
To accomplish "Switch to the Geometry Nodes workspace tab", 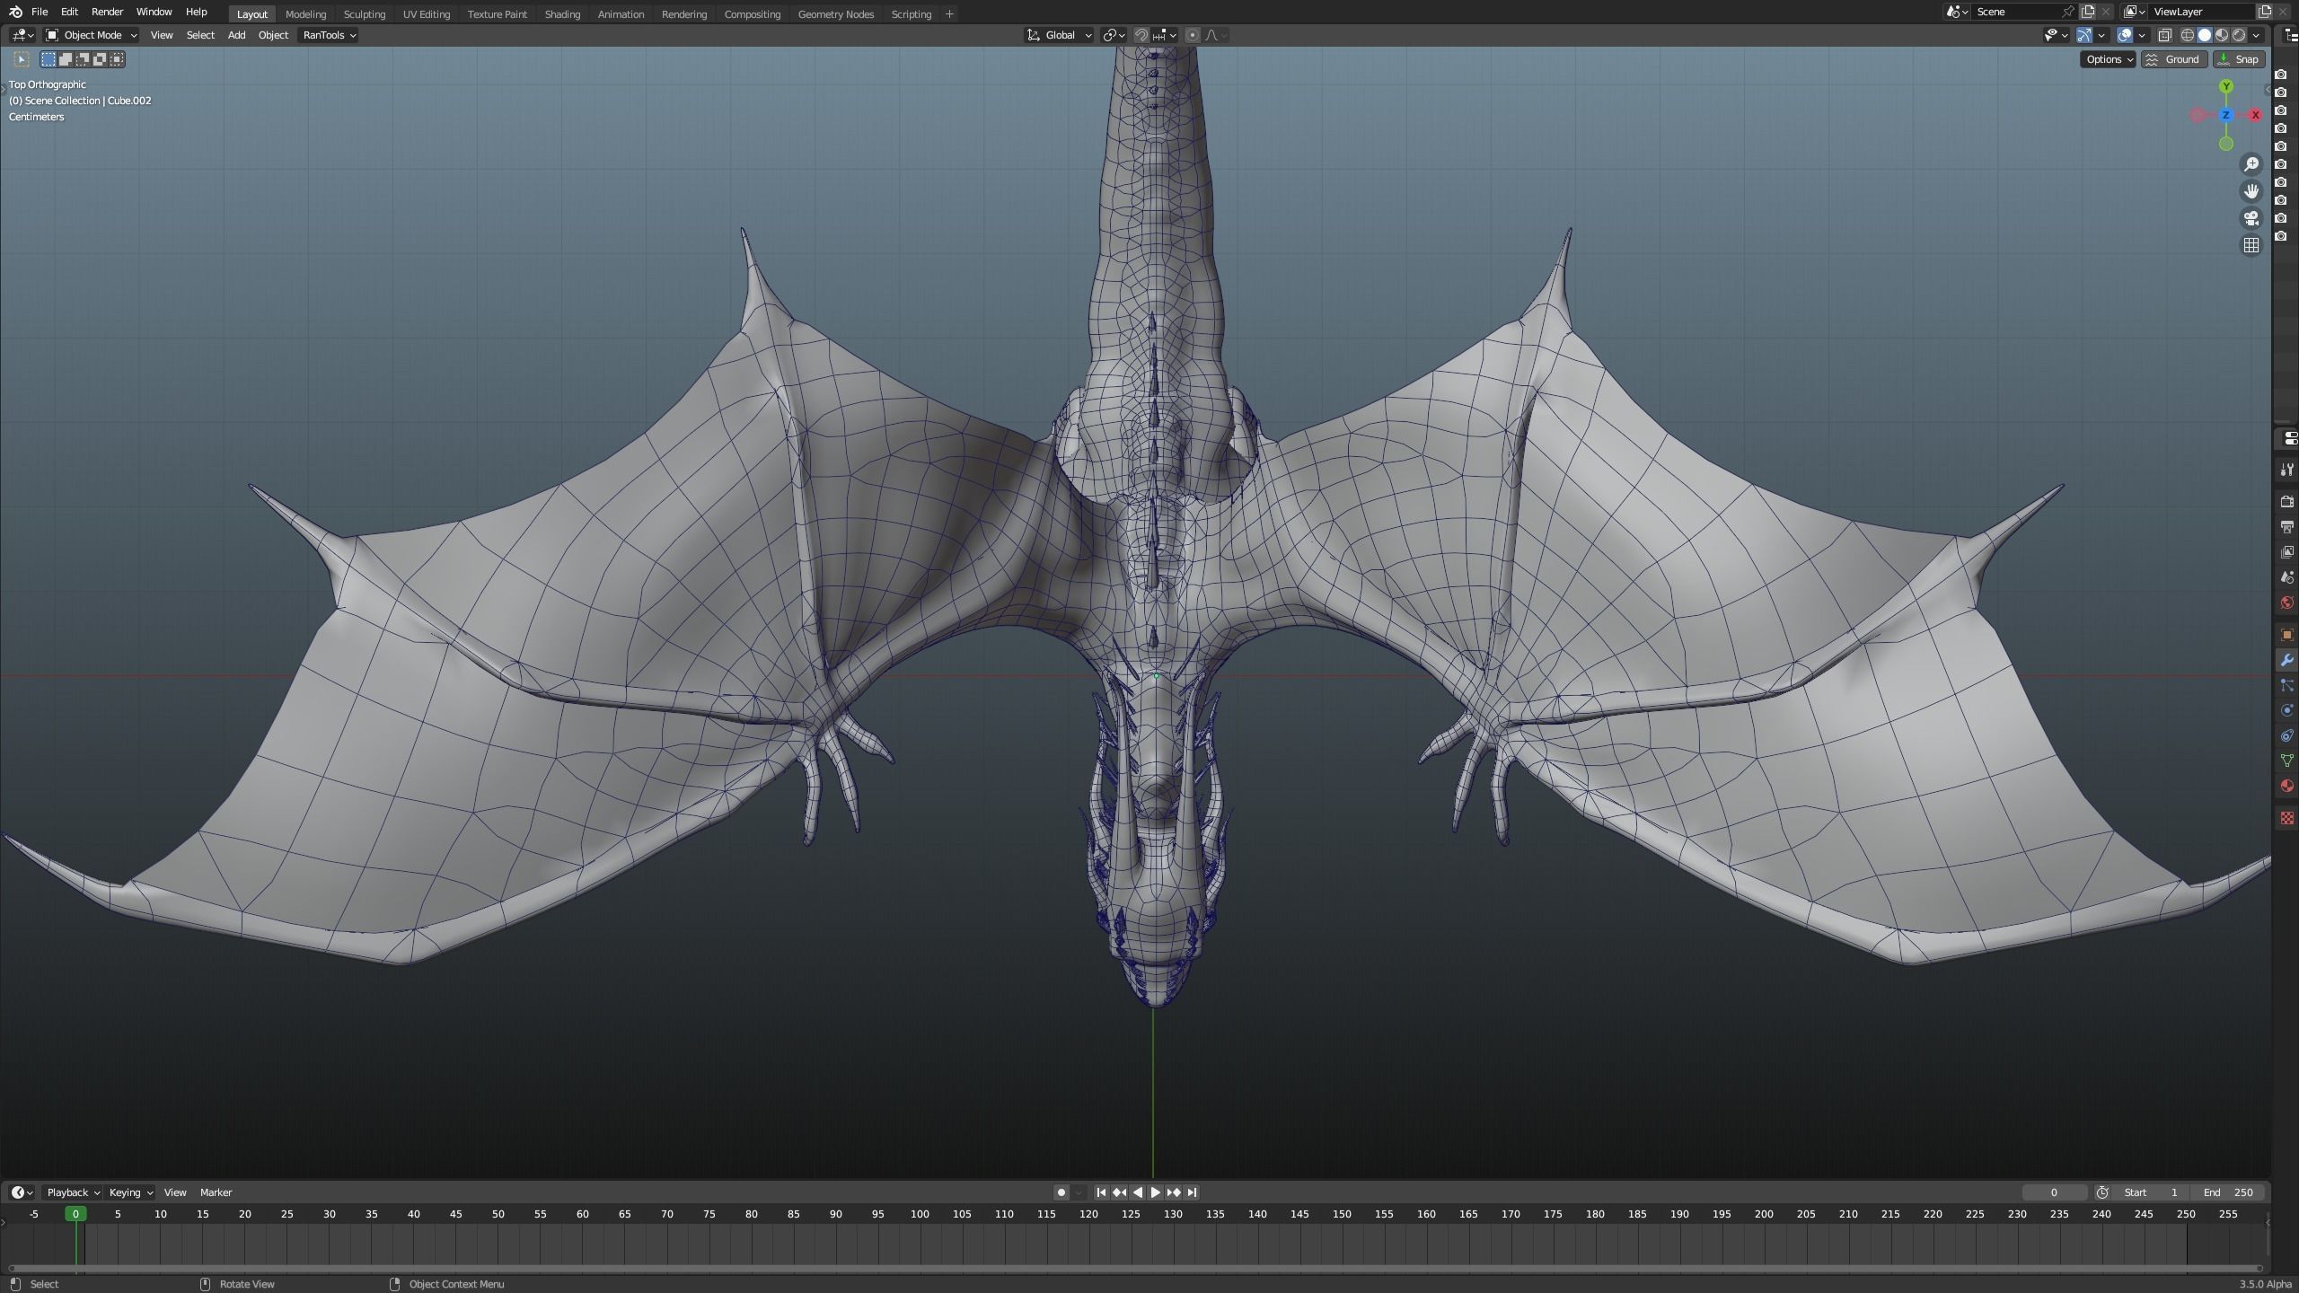I will click(835, 14).
